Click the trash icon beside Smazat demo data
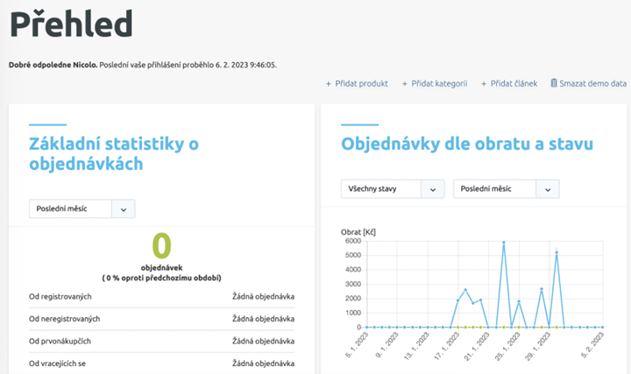 point(554,83)
